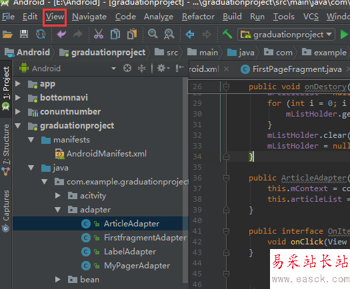Click the Redo arrow icon
This screenshot has width=350, height=289.
pos(78,35)
